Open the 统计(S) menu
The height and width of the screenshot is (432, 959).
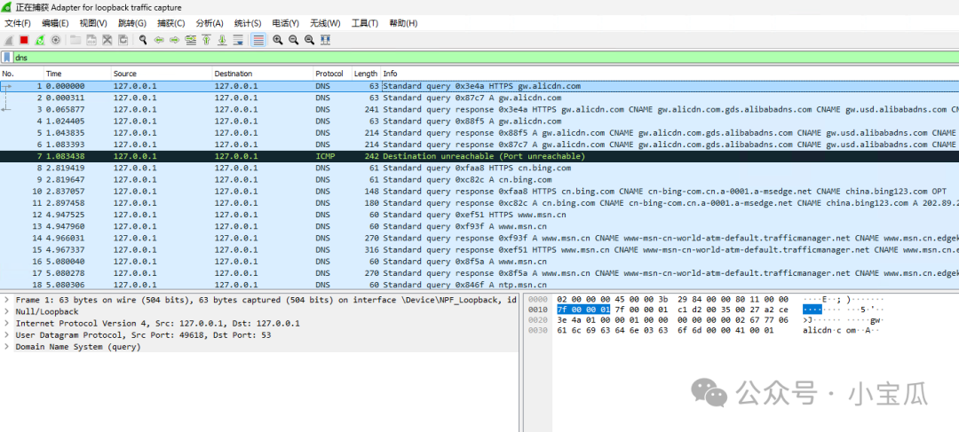pyautogui.click(x=248, y=23)
